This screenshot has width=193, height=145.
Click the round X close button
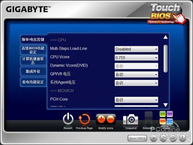[154, 138]
